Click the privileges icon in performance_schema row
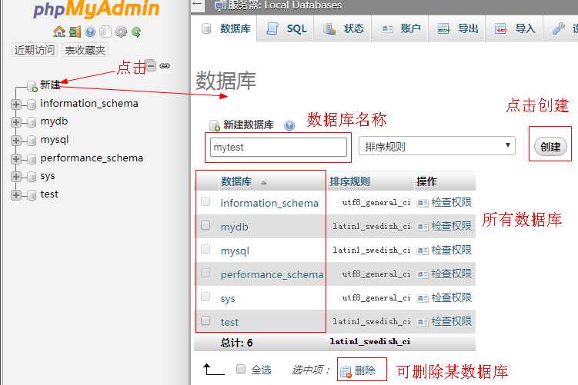The height and width of the screenshot is (385, 578). [x=423, y=274]
